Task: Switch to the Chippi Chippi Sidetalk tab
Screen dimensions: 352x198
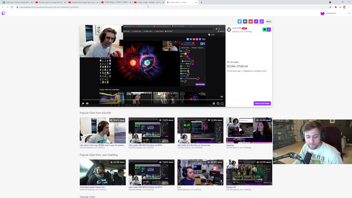Action: click(x=149, y=2)
